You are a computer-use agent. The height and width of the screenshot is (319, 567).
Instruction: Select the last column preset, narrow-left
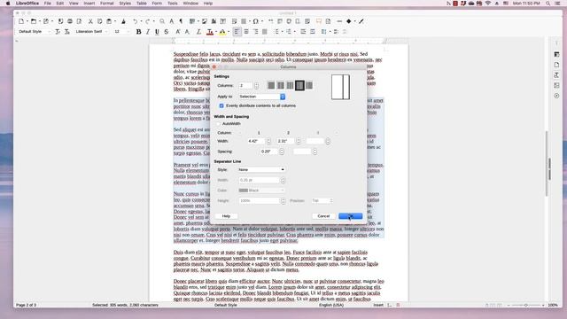[x=309, y=85]
